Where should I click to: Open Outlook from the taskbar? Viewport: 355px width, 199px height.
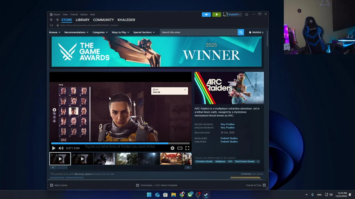coord(157,195)
